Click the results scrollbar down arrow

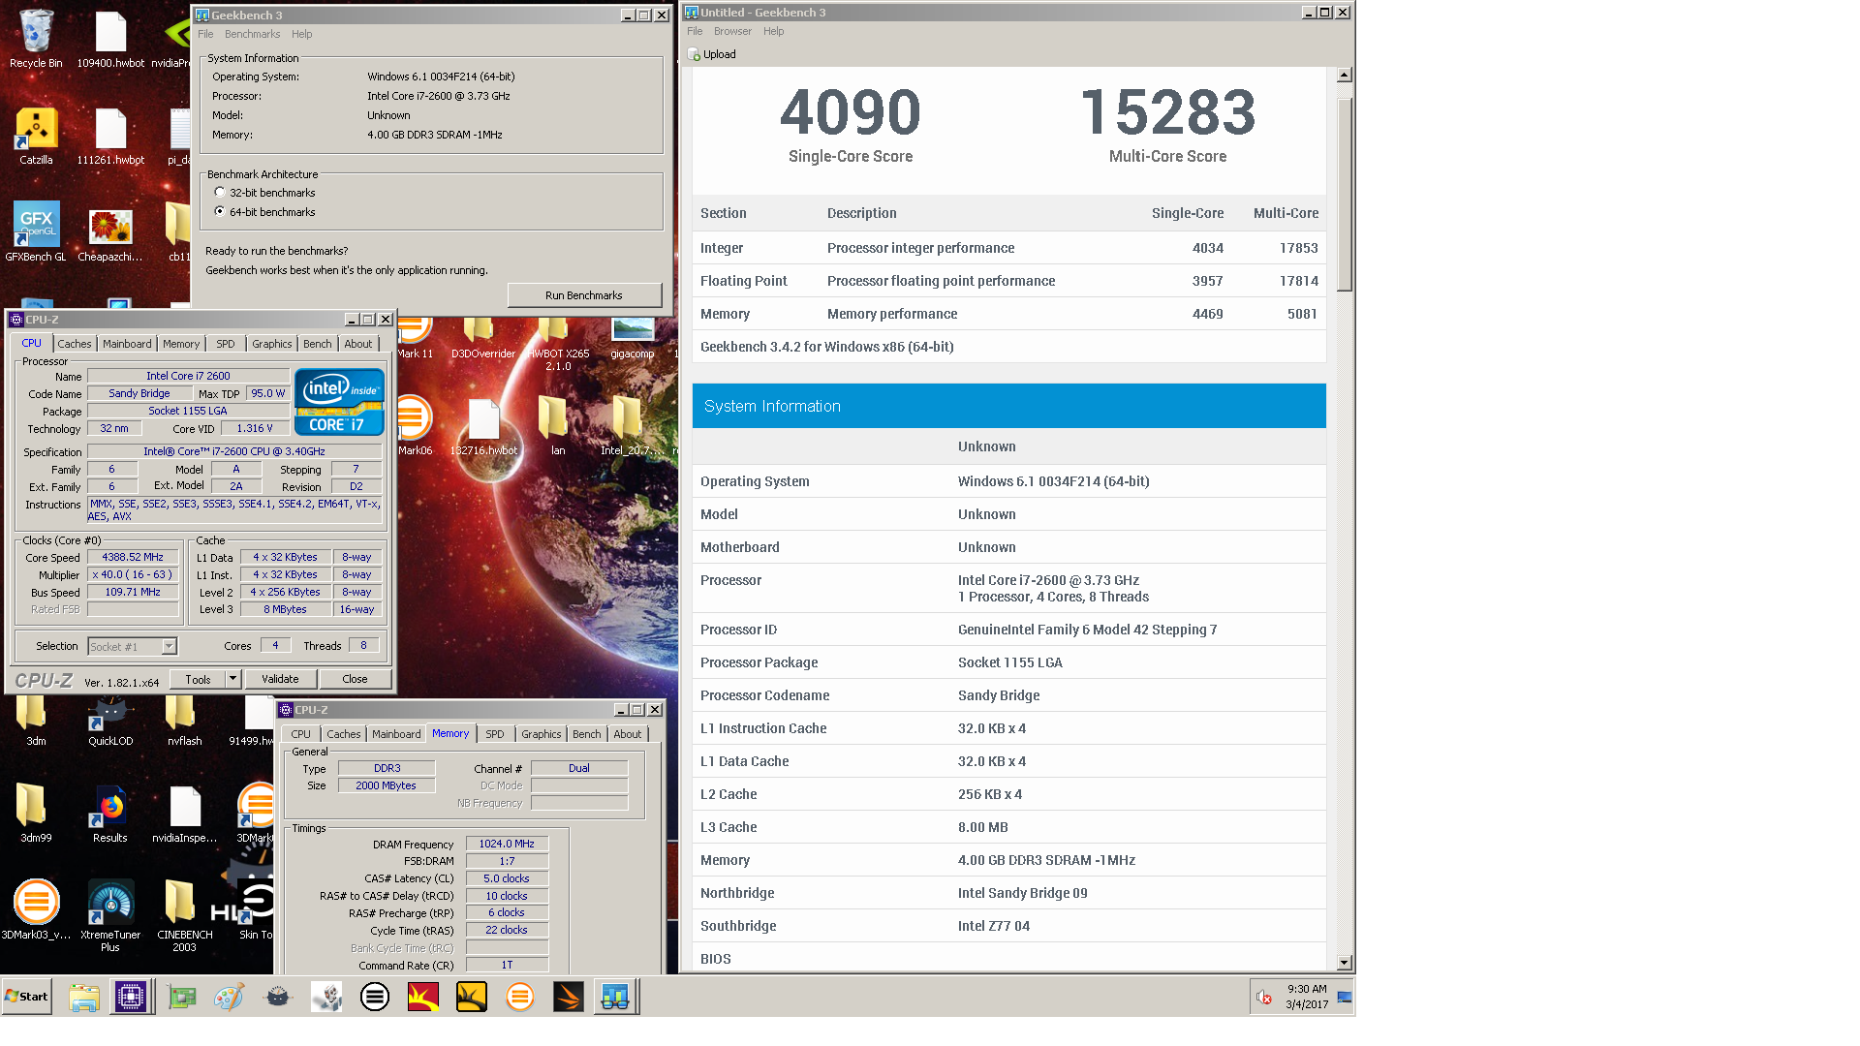coord(1344,963)
